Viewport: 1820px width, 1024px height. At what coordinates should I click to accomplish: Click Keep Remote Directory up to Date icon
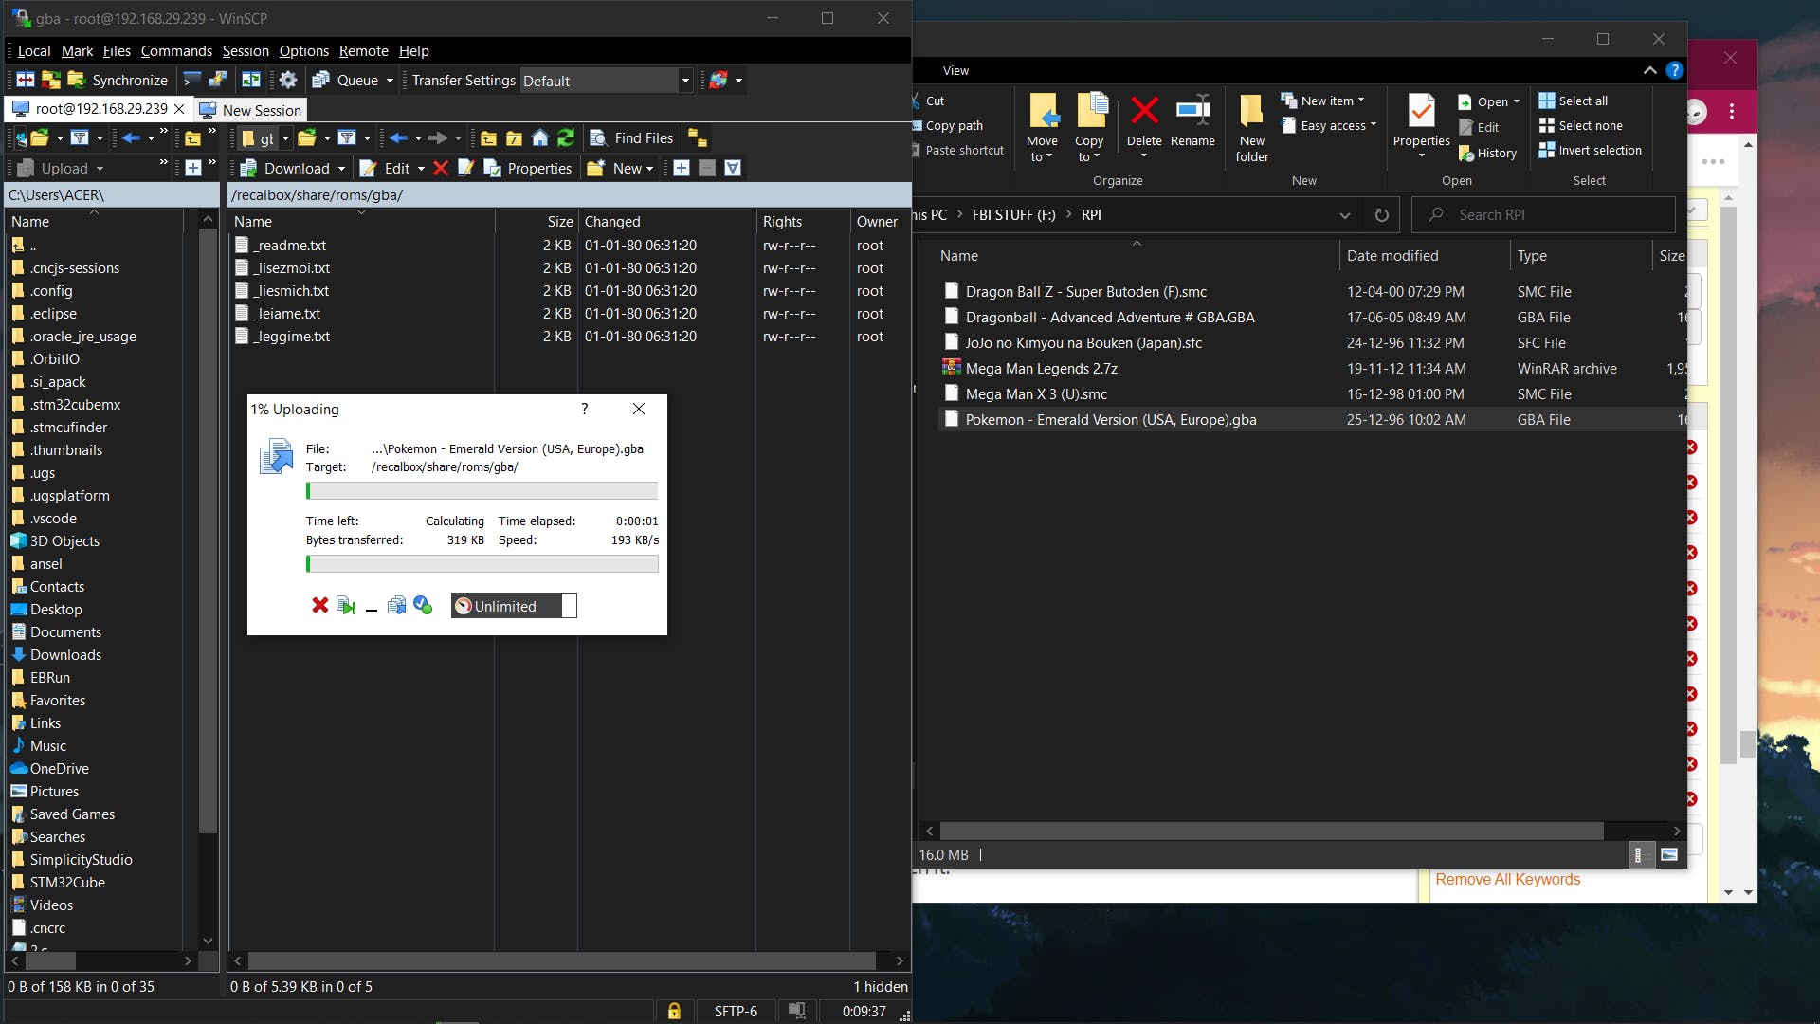[x=51, y=81]
